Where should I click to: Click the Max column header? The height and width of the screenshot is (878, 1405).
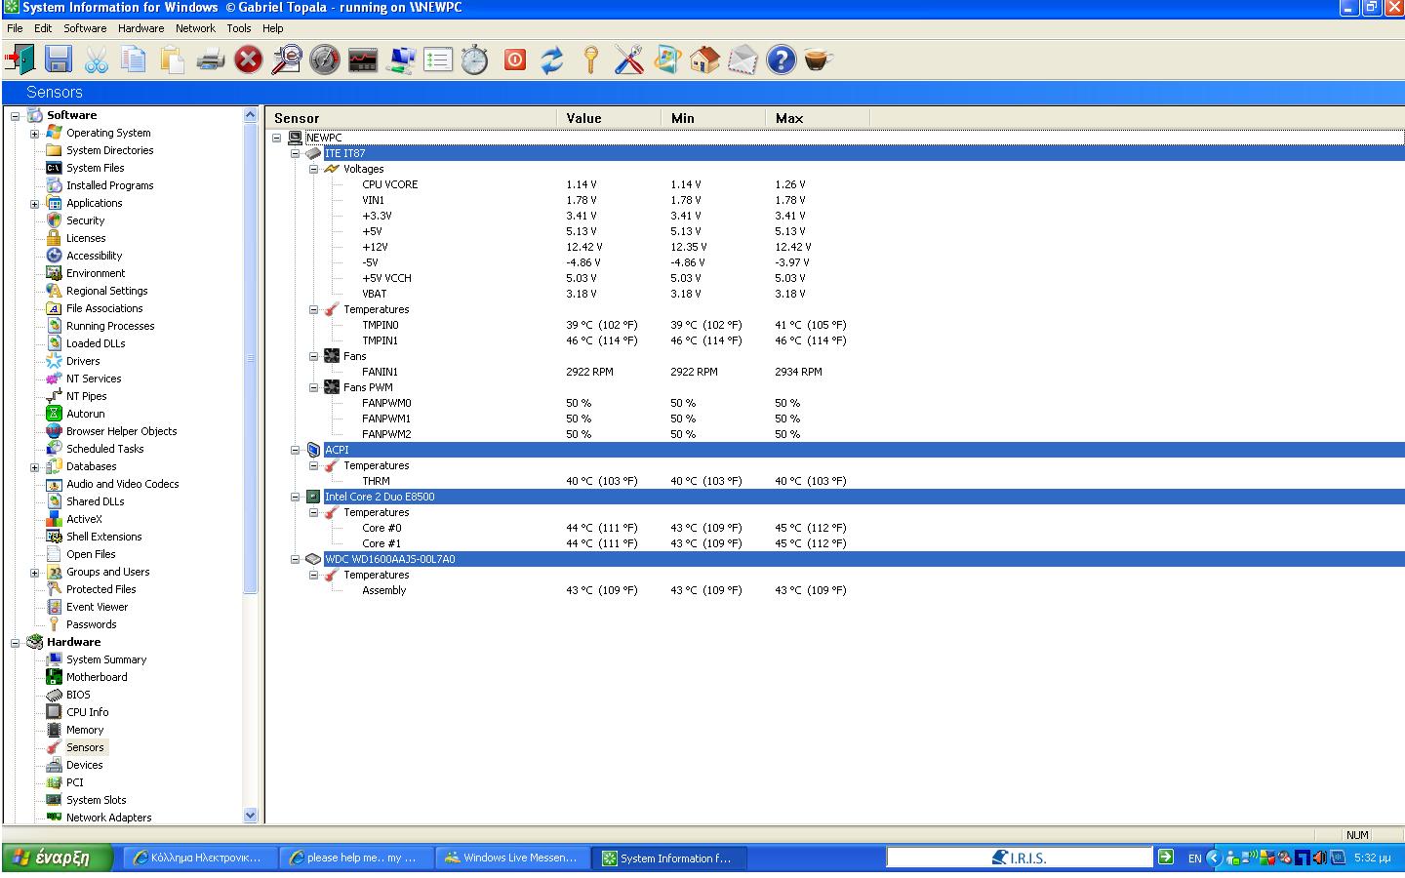tap(818, 118)
